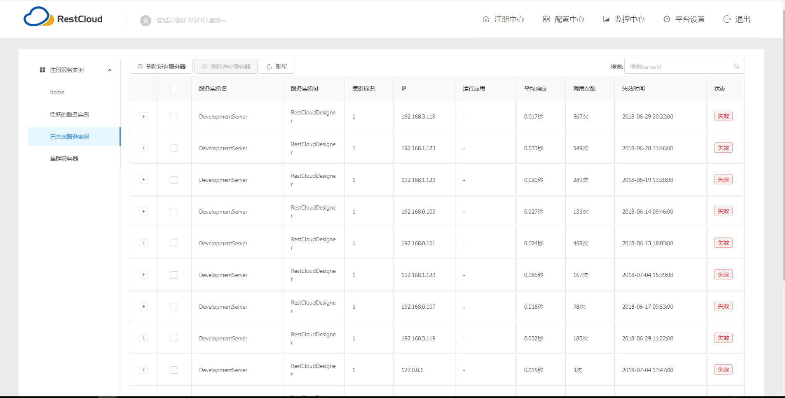Viewport: 785px width, 398px height.
Task: Collapse the 注册服务实例 sidebar menu
Action: [110, 70]
